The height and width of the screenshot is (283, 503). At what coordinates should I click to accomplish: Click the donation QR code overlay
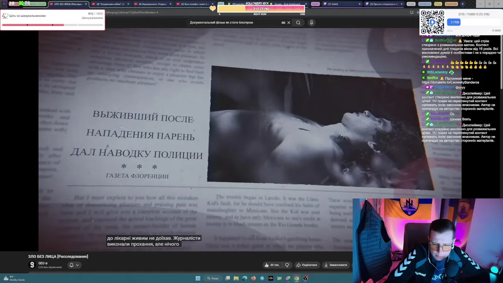point(432,22)
